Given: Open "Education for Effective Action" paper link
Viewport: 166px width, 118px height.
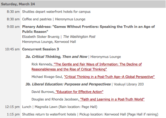Looking at the screenshot, I should 79,92.
